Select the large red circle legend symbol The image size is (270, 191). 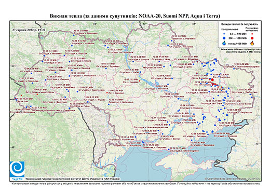pos(252,38)
